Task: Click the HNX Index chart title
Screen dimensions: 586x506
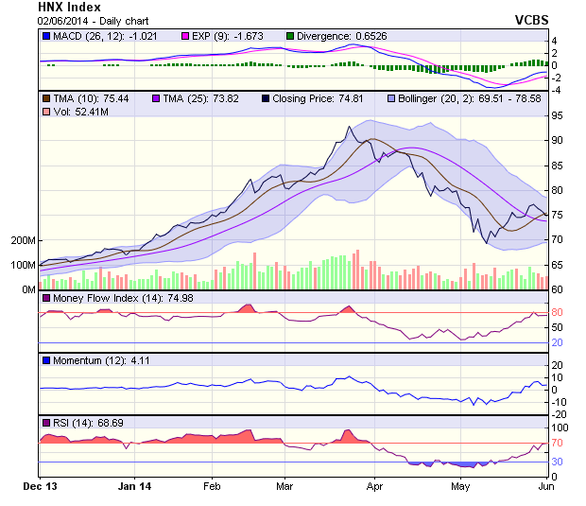Action: pyautogui.click(x=69, y=7)
